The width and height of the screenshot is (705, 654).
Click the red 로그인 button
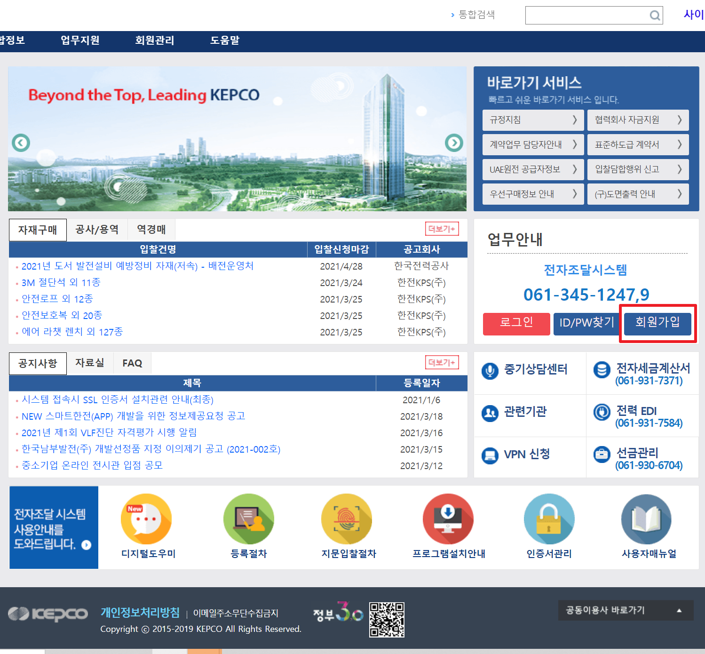[516, 324]
